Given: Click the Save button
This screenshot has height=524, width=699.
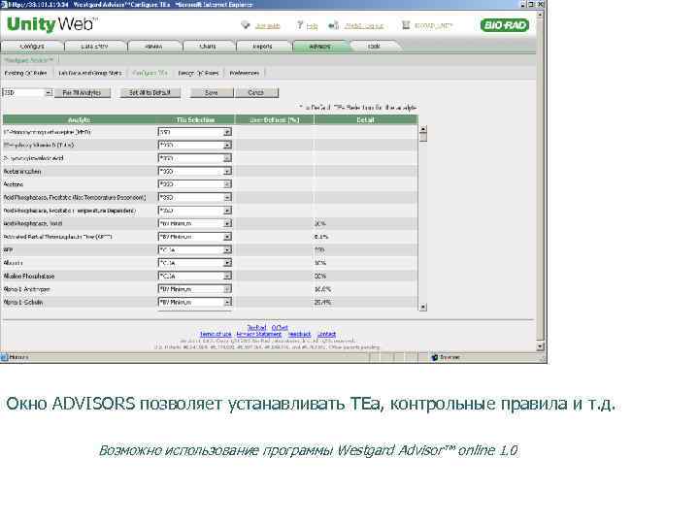Looking at the screenshot, I should pos(212,93).
